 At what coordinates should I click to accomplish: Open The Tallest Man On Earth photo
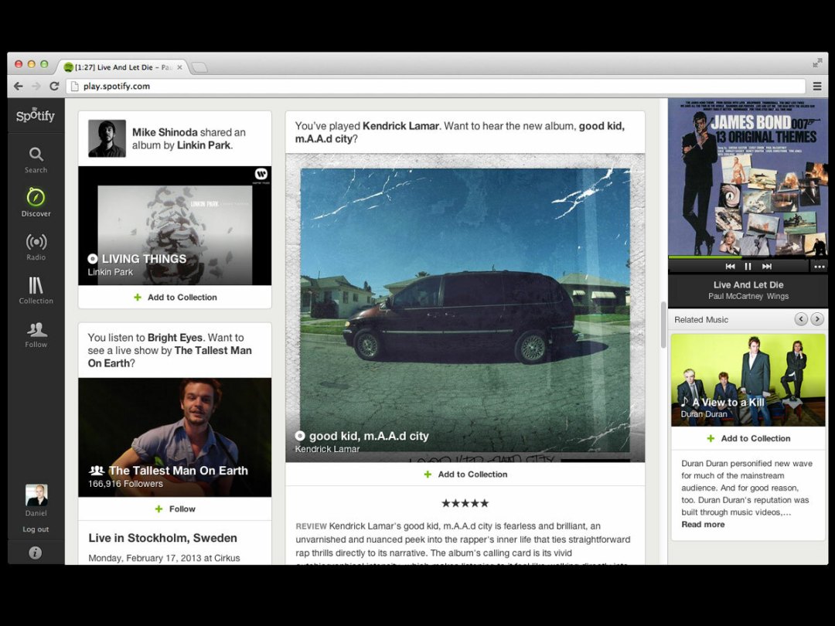click(175, 437)
